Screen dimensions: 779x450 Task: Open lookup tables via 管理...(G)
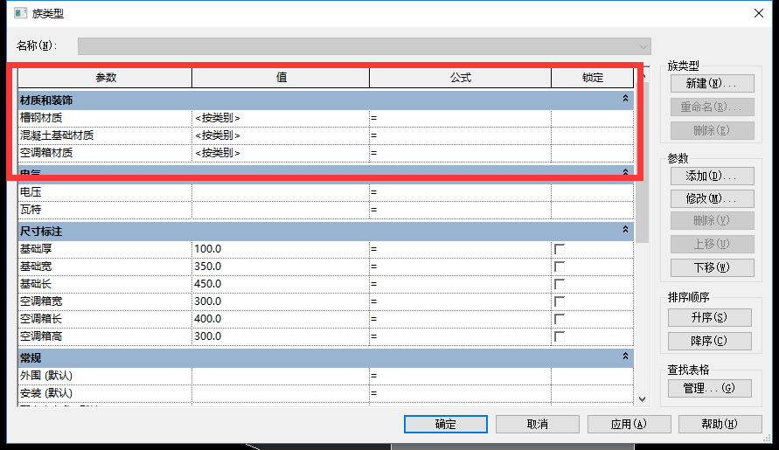(709, 389)
